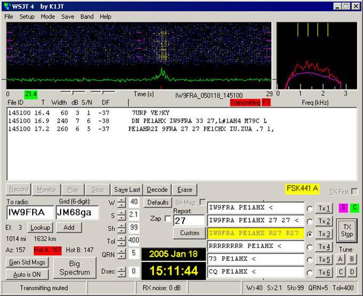Select the Tx5 radio button

click(x=309, y=260)
